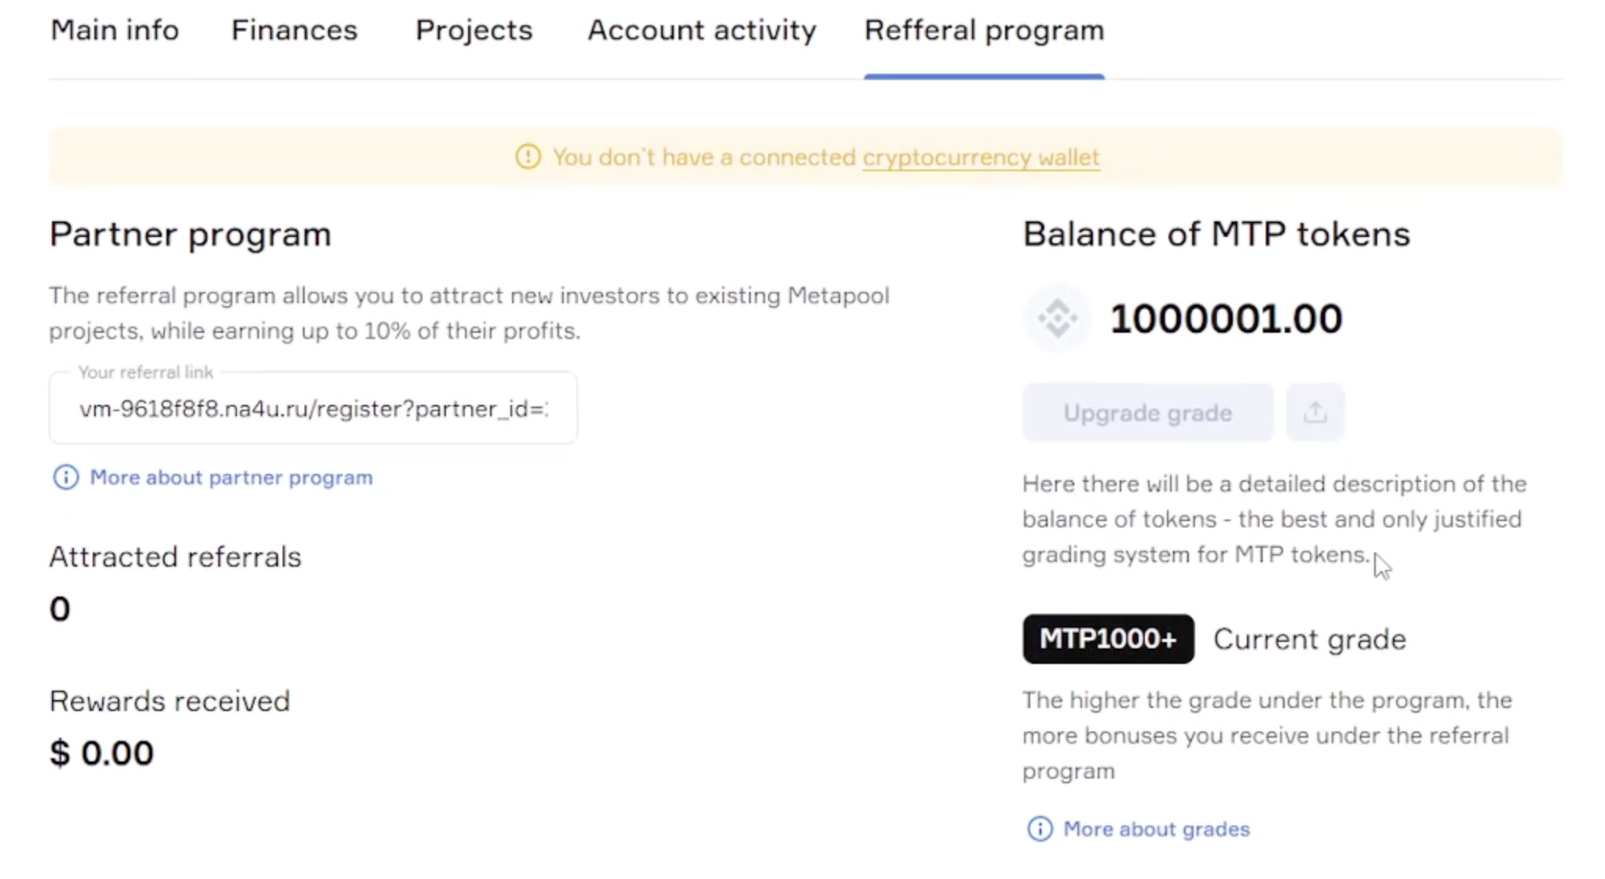
Task: Click the 1000001.00 token balance value
Action: point(1226,319)
